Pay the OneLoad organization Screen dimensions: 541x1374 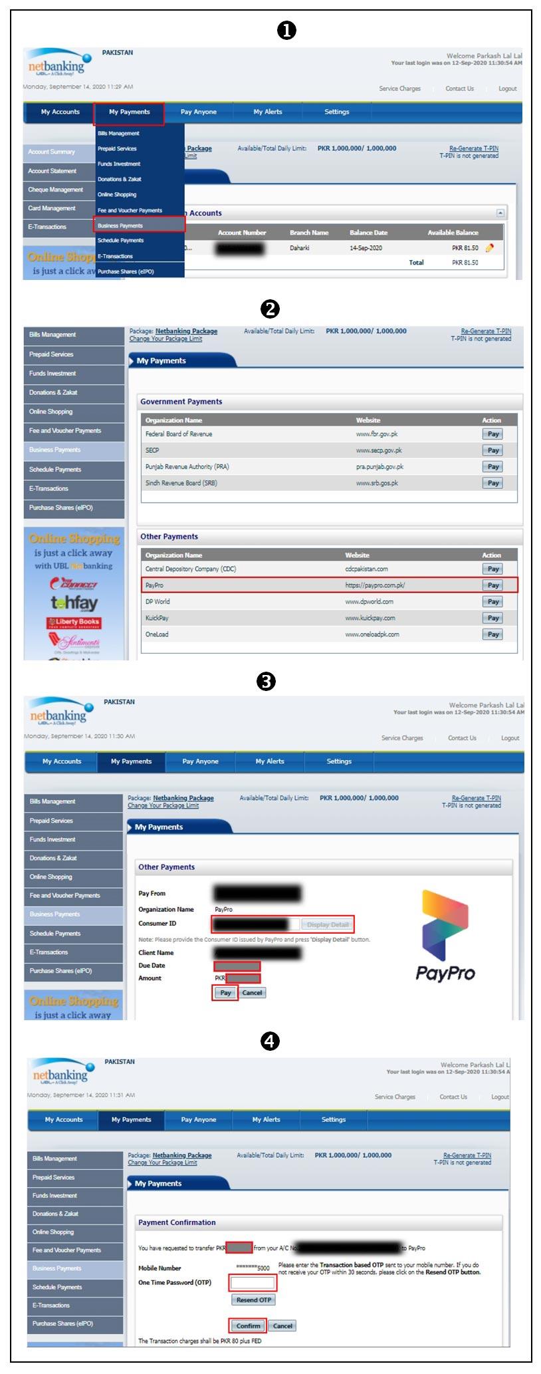pos(492,634)
